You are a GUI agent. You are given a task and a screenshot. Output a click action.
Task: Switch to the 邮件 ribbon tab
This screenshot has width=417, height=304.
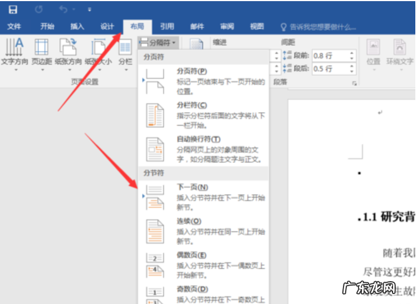click(x=197, y=26)
